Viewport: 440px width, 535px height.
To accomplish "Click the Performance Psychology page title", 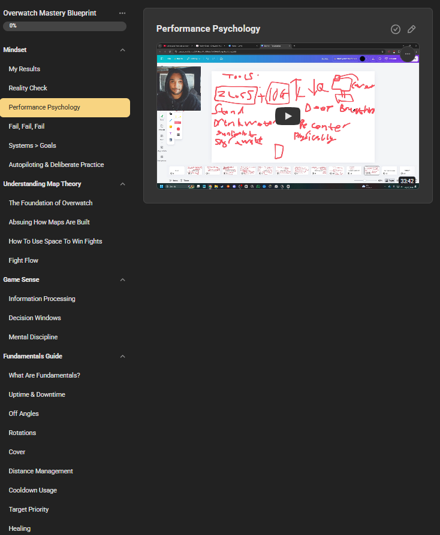I will click(x=208, y=29).
